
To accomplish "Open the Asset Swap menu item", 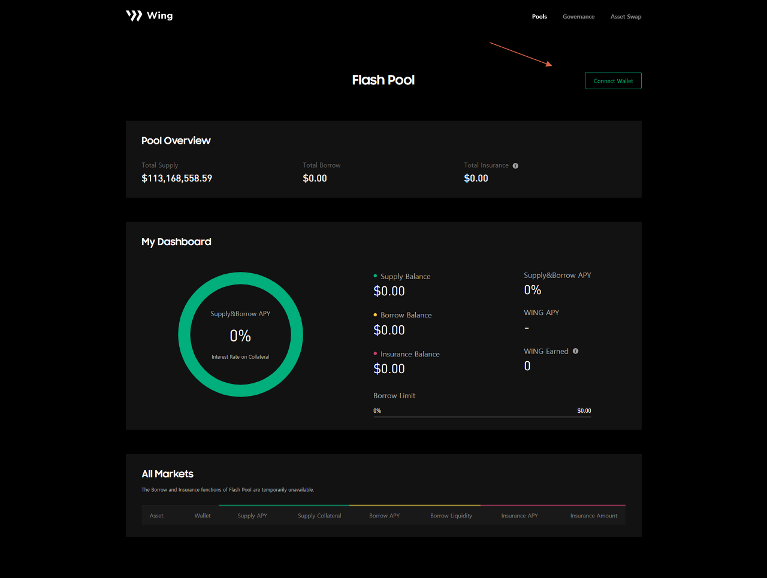I will (x=626, y=17).
